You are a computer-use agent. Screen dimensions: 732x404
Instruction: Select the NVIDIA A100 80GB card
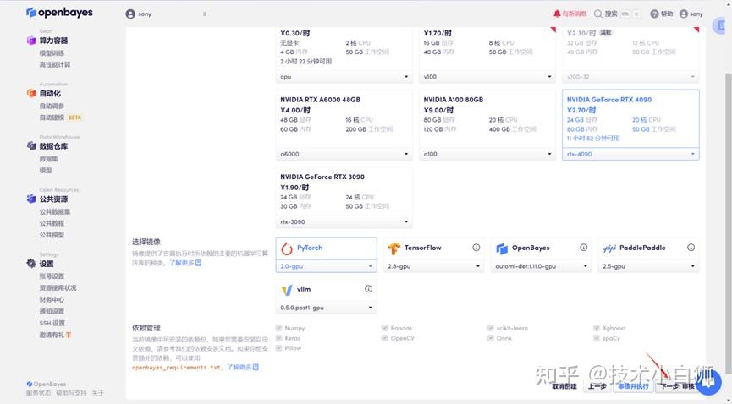click(x=487, y=125)
